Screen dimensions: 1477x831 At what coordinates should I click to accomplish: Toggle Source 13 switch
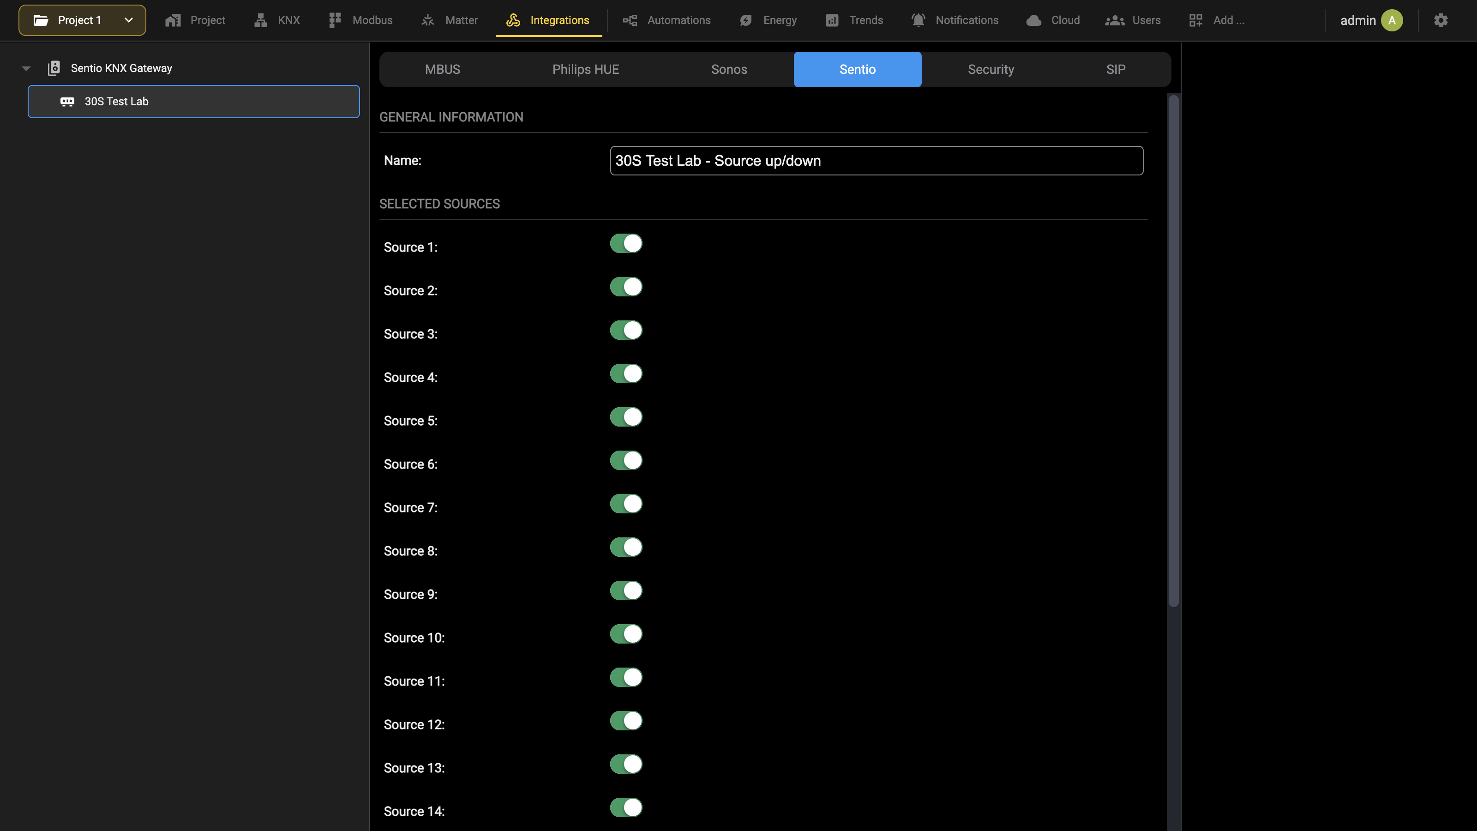click(x=626, y=764)
